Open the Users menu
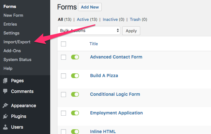 tap(17, 127)
